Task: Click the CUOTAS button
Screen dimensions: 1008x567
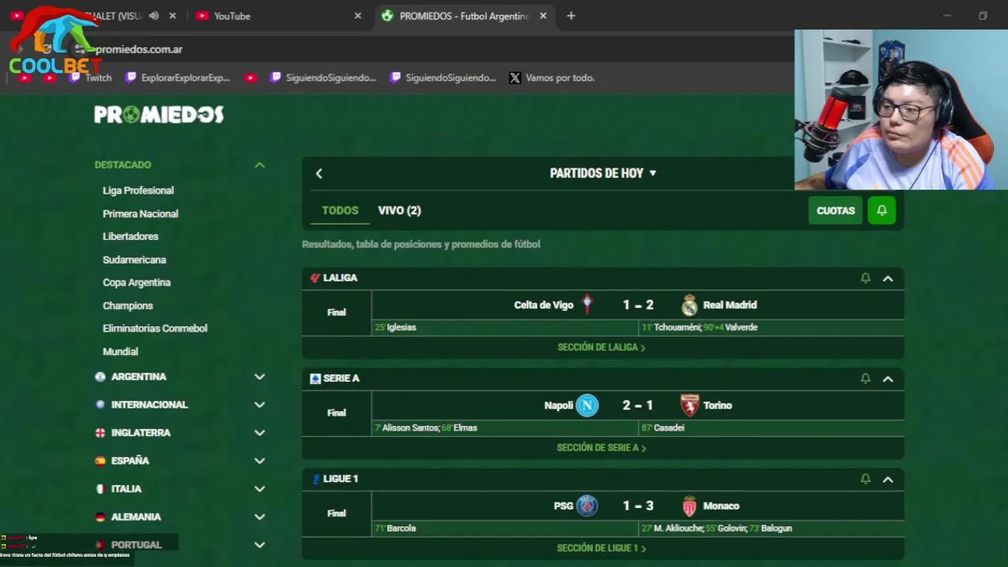Action: tap(835, 210)
